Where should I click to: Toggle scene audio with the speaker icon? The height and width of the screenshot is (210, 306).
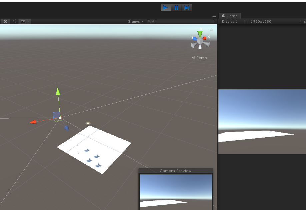tap(13, 21)
